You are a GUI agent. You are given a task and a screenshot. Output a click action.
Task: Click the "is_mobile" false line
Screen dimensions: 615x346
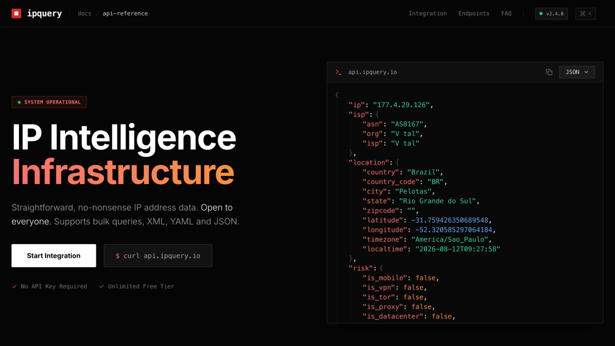tap(401, 278)
